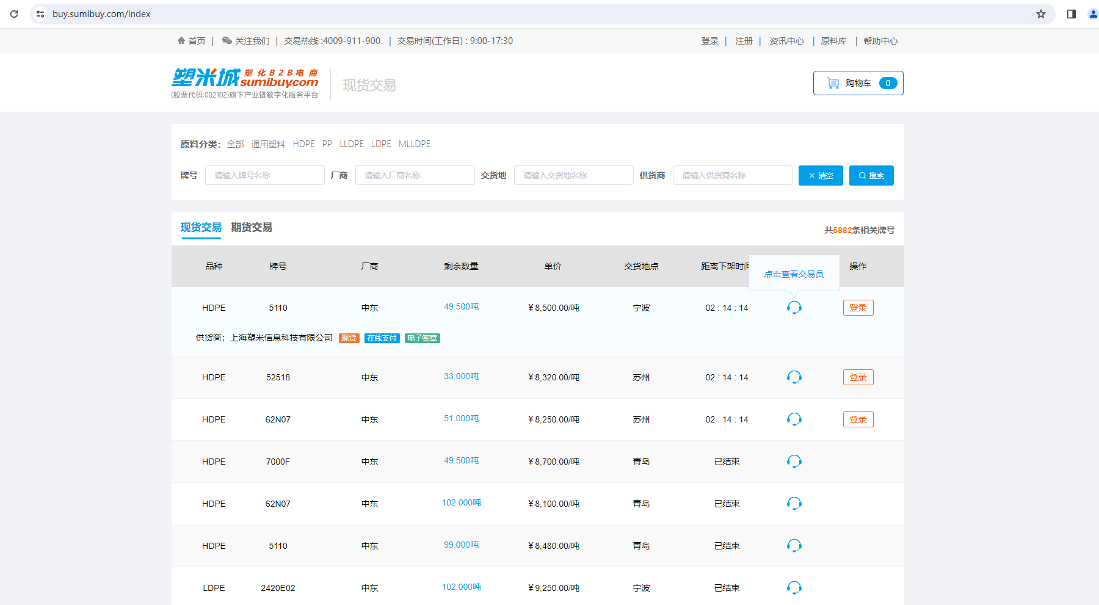
Task: Click the 搜索 search button
Action: pyautogui.click(x=871, y=175)
